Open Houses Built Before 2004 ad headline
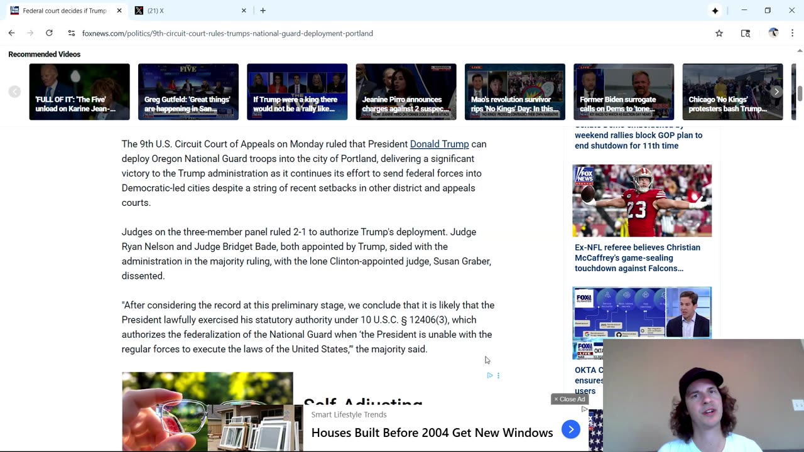Viewport: 804px width, 452px height. click(x=432, y=433)
